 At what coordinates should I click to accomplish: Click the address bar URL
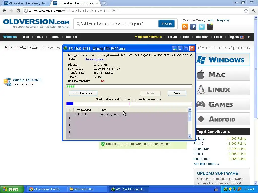point(74,11)
